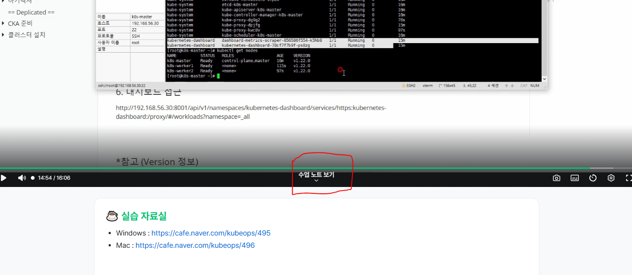Click the circular arrow icon beside captions
The image size is (632, 275).
(x=593, y=178)
